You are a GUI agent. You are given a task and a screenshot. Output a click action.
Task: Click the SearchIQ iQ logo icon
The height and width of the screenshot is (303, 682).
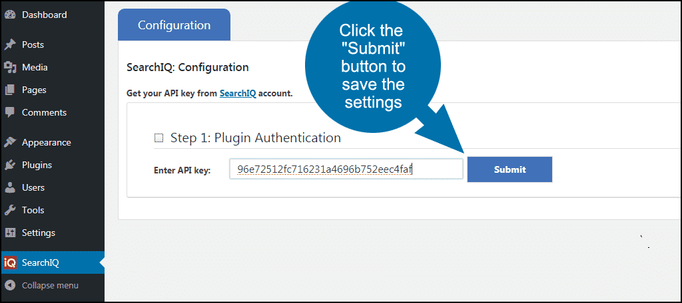(x=10, y=262)
